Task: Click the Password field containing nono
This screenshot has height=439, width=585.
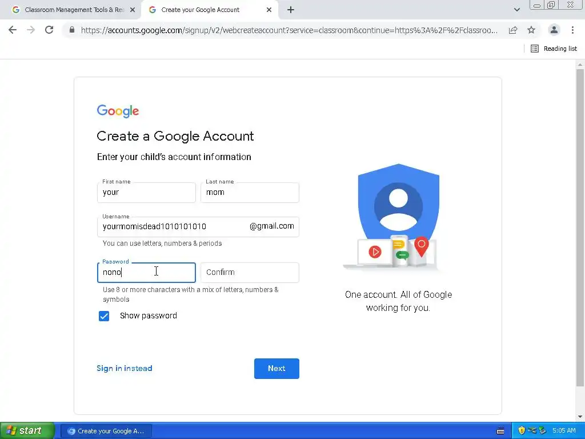Action: [x=146, y=273]
